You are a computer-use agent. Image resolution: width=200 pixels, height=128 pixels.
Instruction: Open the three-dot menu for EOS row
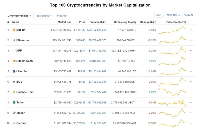click(191, 82)
